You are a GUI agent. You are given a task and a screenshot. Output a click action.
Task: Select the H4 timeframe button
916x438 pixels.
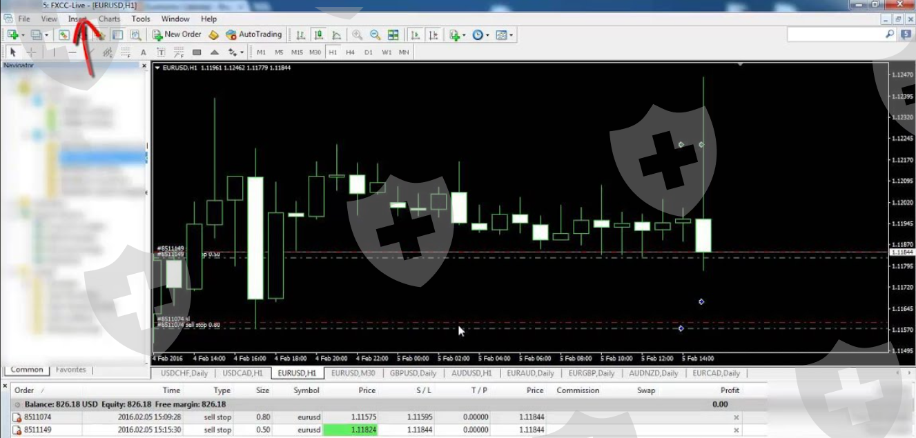pos(350,52)
